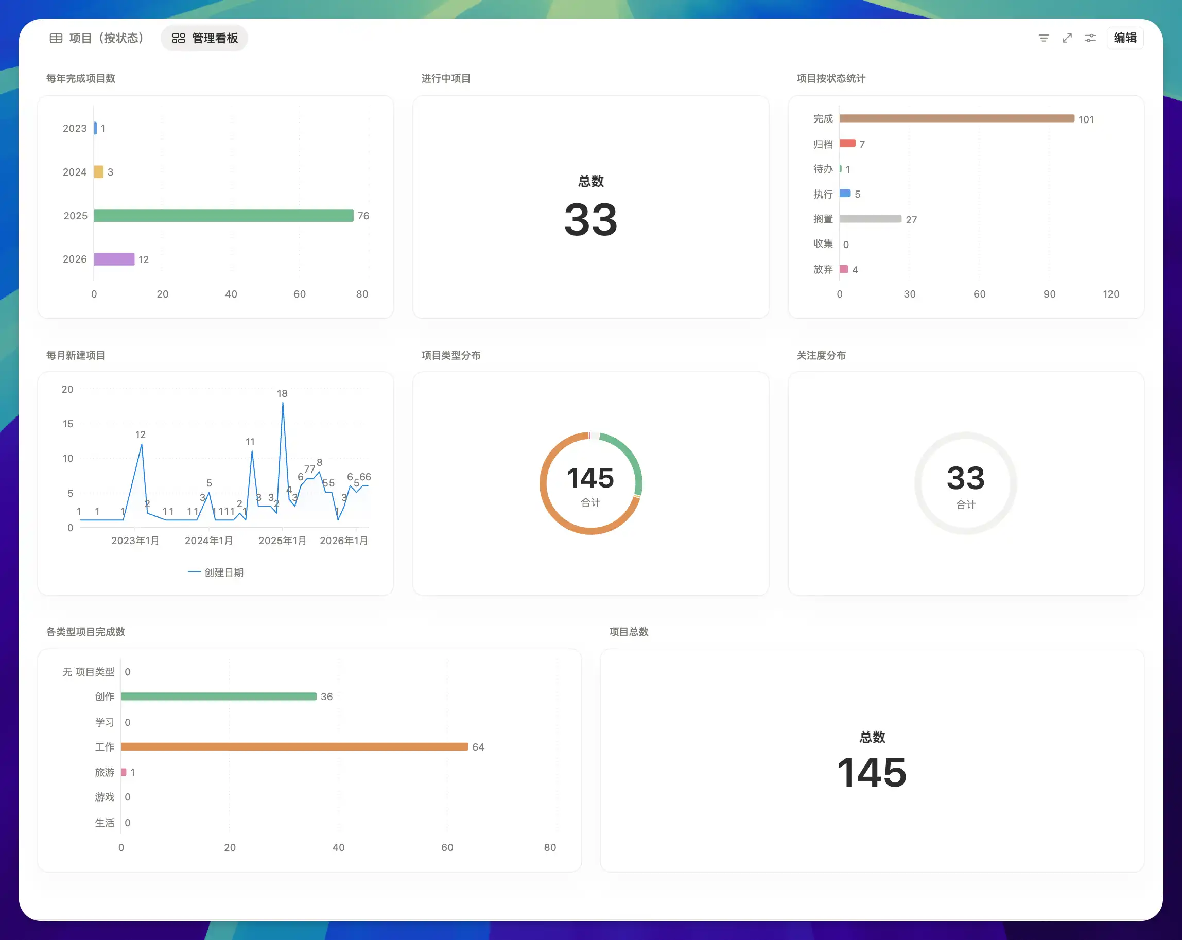Click the 项目类型分布 donut chart center 145
This screenshot has height=940, width=1182.
point(590,479)
